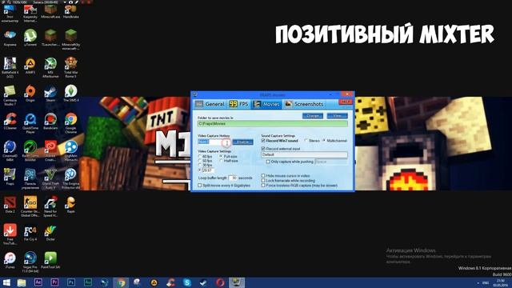Select the 60 fps option

pos(200,157)
